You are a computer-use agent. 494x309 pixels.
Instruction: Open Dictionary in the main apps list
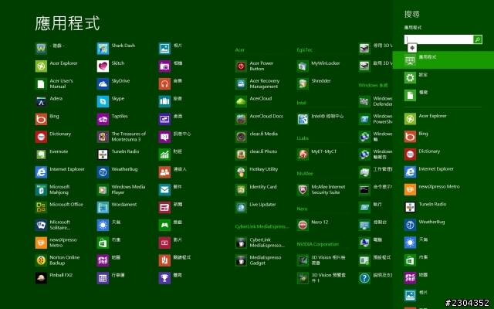click(x=53, y=137)
